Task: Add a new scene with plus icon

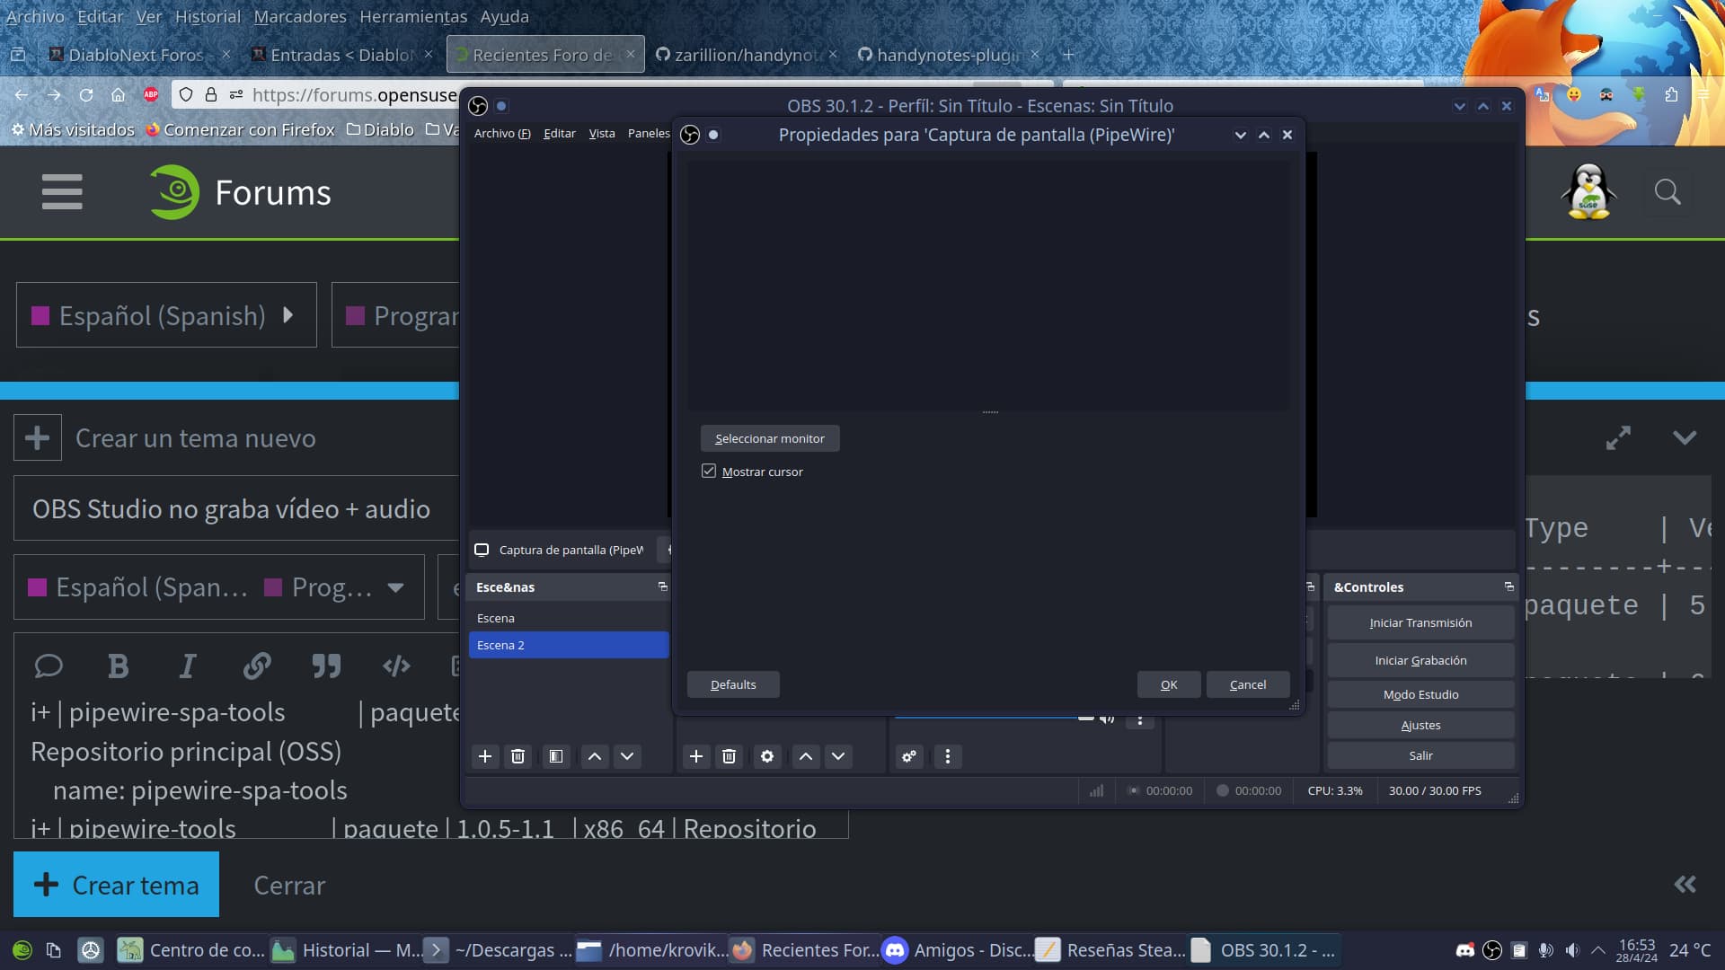Action: coord(485,756)
